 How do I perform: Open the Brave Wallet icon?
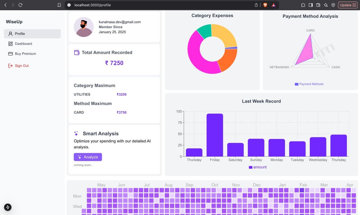318,5
